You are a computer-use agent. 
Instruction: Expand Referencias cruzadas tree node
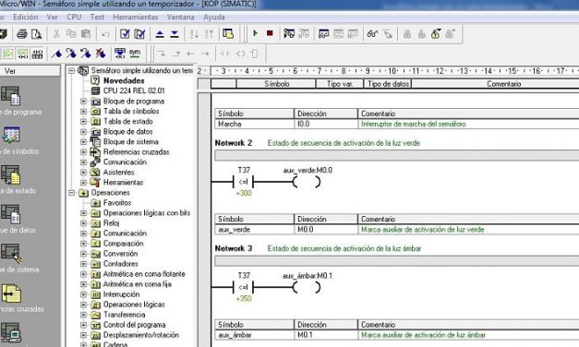tap(83, 151)
